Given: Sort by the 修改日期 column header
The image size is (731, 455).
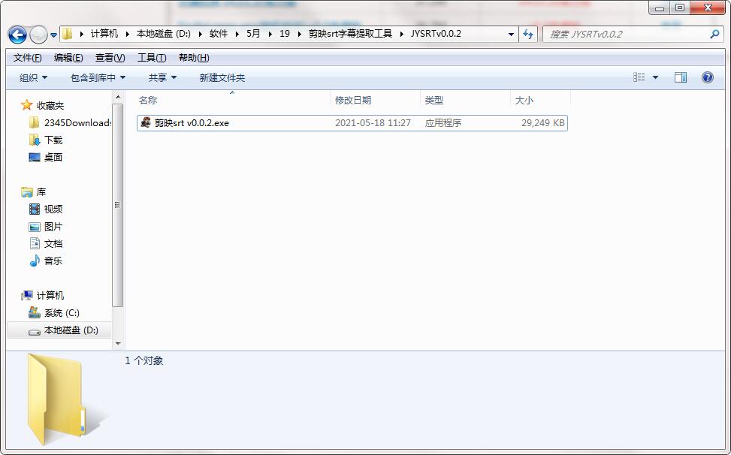Looking at the screenshot, I should pyautogui.click(x=376, y=100).
